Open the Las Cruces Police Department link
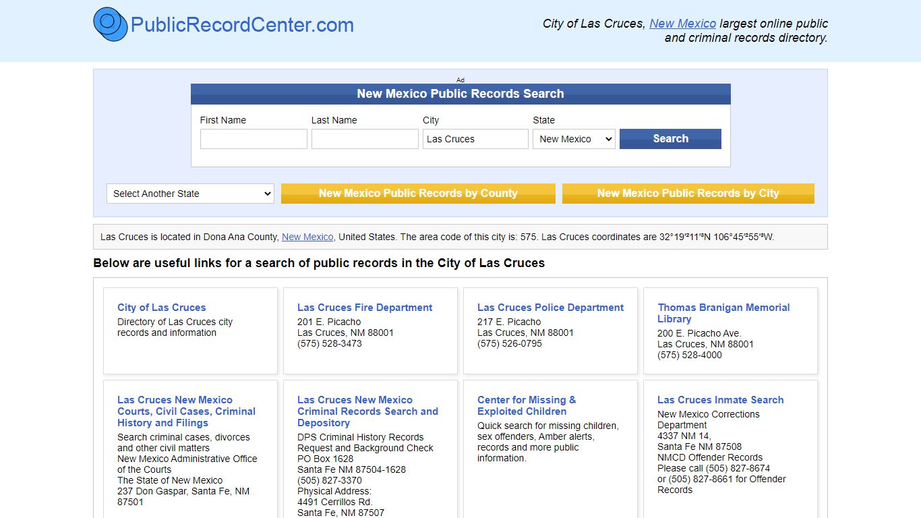The height and width of the screenshot is (518, 921). pos(550,308)
